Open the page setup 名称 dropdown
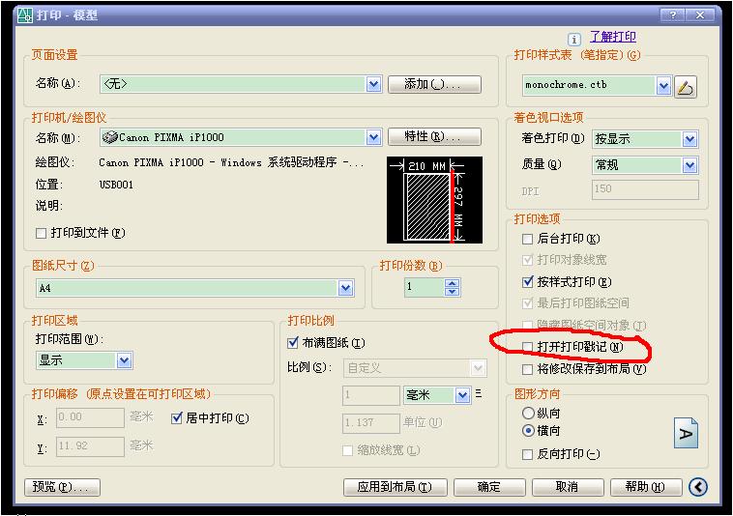This screenshot has width=733, height=516. (x=373, y=84)
